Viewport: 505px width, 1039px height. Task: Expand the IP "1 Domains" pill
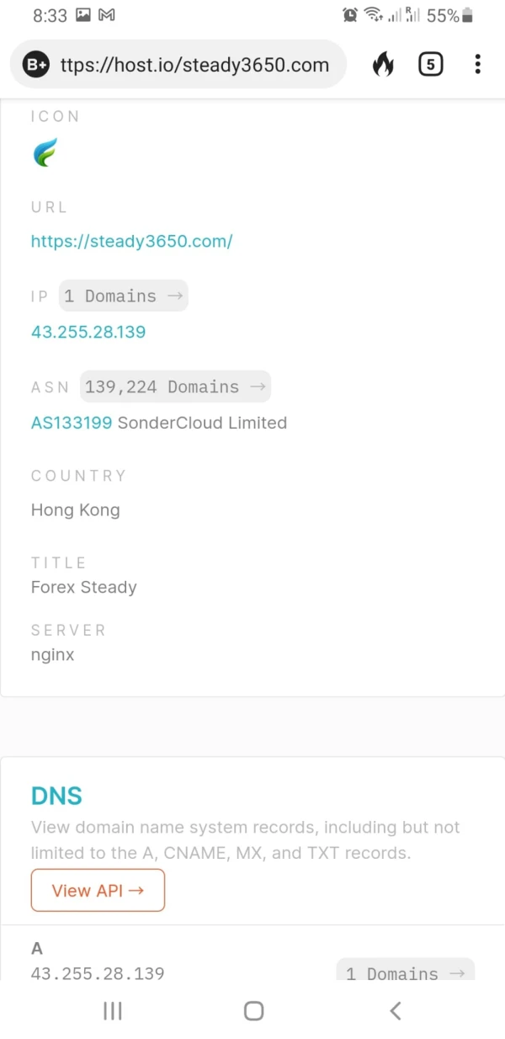(123, 296)
